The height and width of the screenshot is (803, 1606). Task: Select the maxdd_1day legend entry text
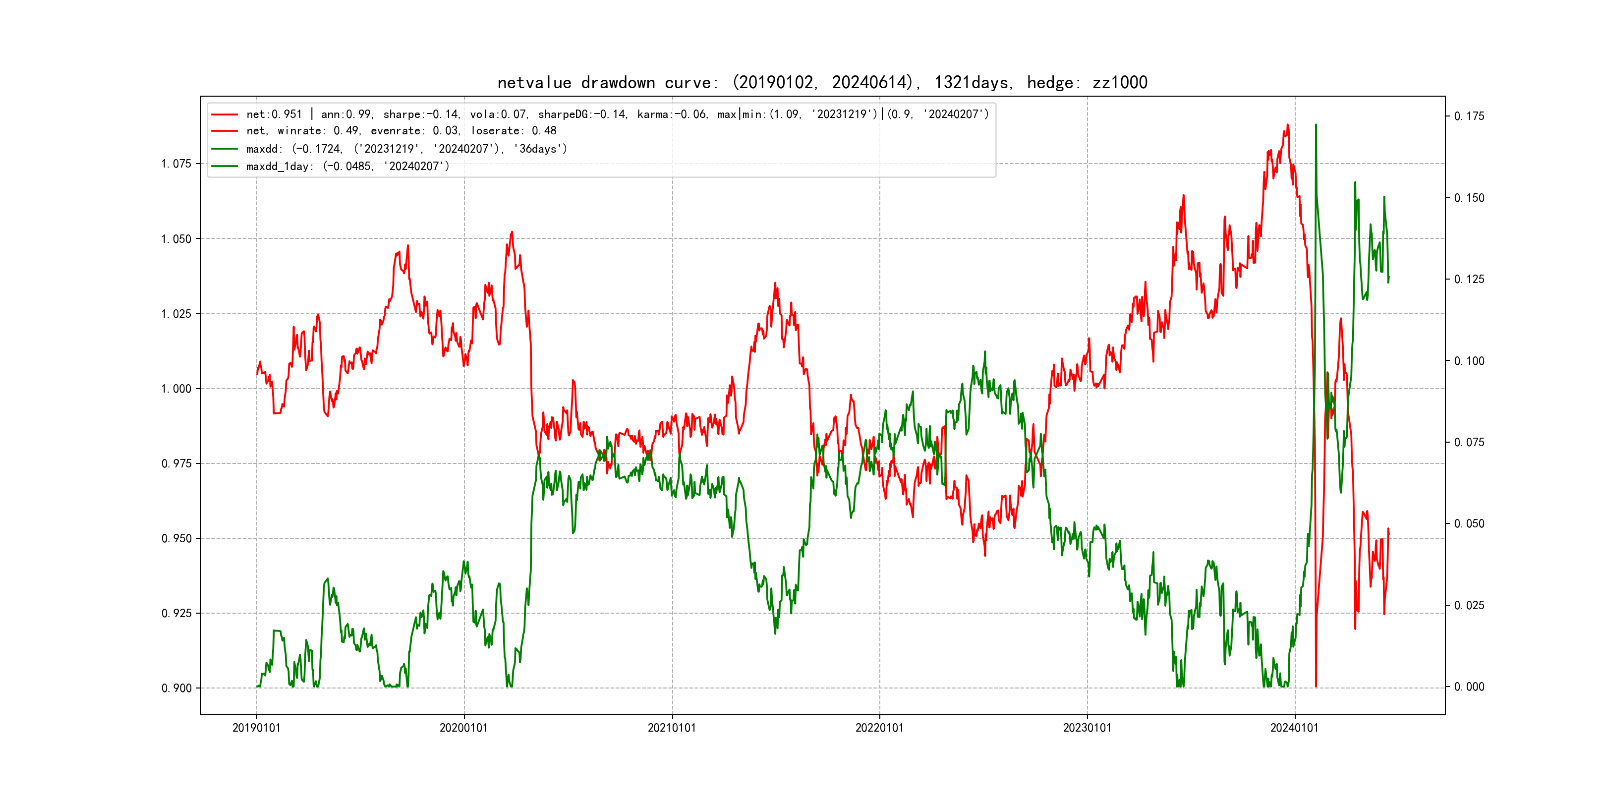[x=347, y=167]
